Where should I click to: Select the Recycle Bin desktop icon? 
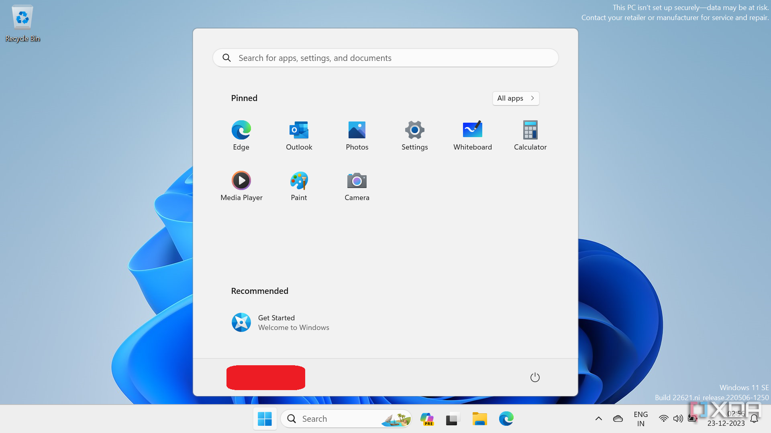coord(22,23)
